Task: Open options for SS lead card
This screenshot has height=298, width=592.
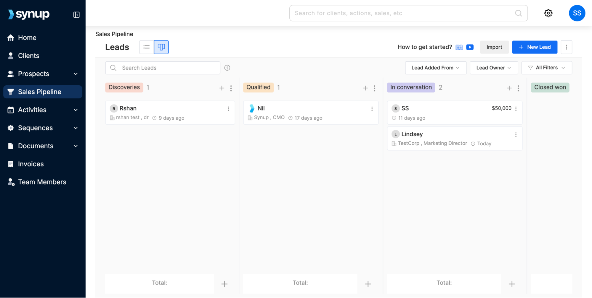Action: click(516, 109)
